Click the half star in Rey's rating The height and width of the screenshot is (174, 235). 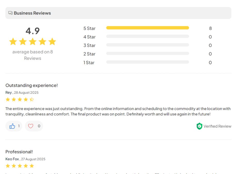(x=32, y=99)
